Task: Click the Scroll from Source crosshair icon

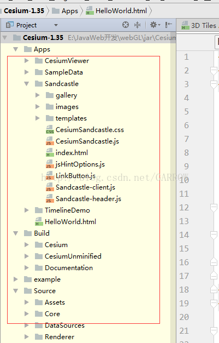Action: click(126, 25)
